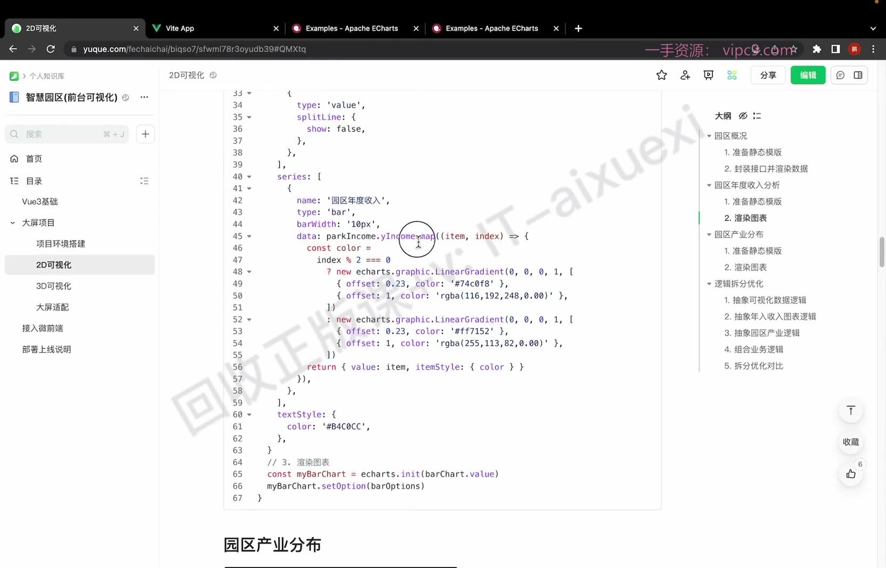Toggle collapse-all icon next to 目录
886x568 pixels.
pyautogui.click(x=144, y=181)
